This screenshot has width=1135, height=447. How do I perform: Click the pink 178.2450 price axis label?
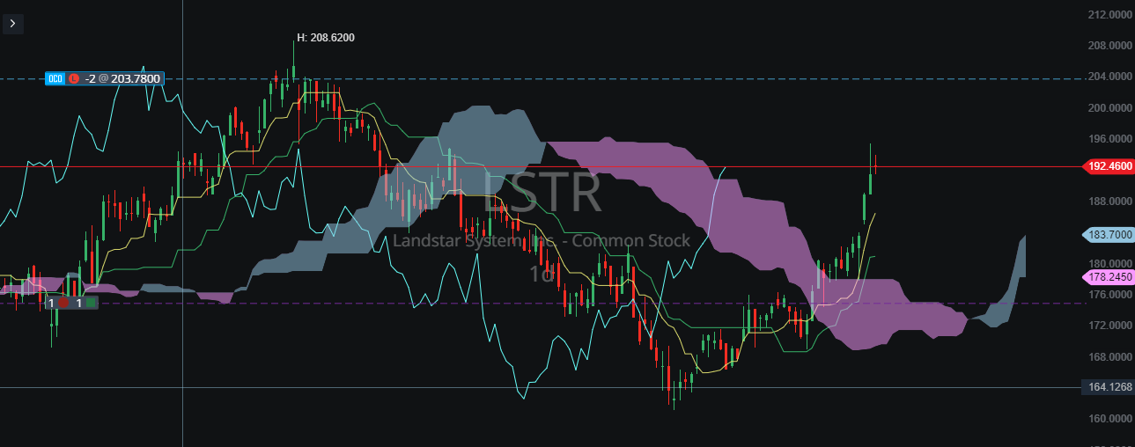pos(1108,276)
